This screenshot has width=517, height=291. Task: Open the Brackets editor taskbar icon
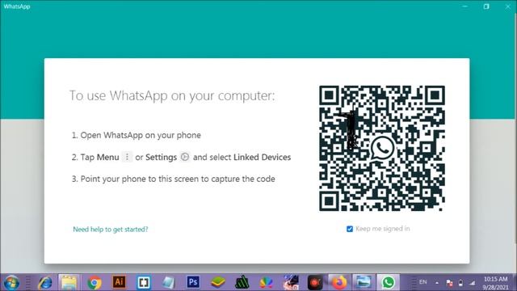[144, 283]
